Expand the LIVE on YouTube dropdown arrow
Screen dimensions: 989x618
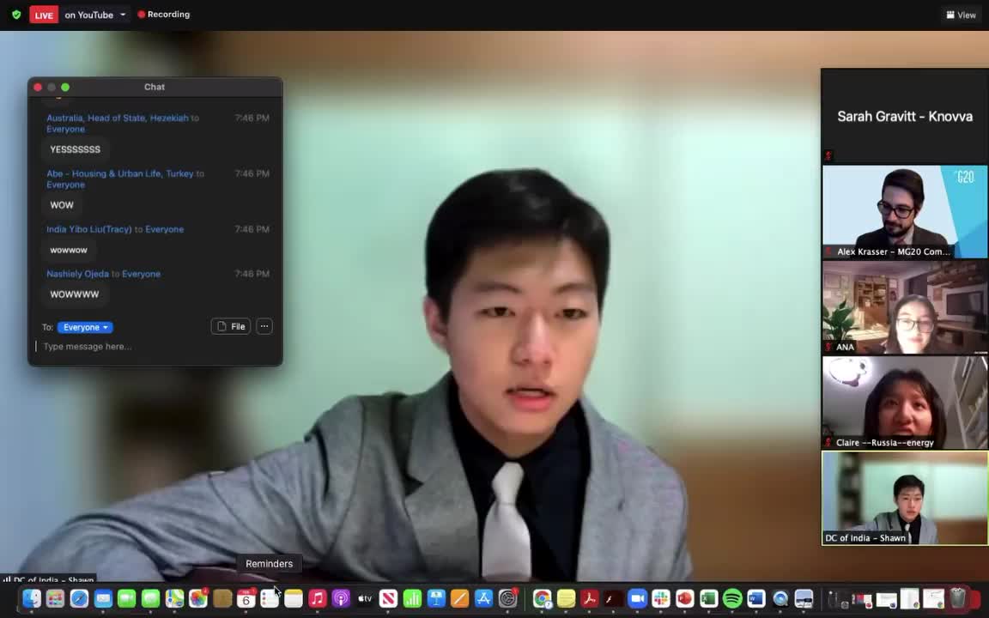click(x=123, y=15)
